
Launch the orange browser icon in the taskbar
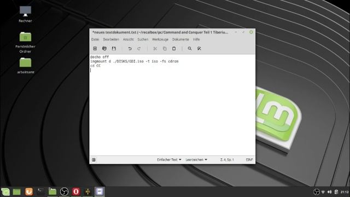coord(29,192)
